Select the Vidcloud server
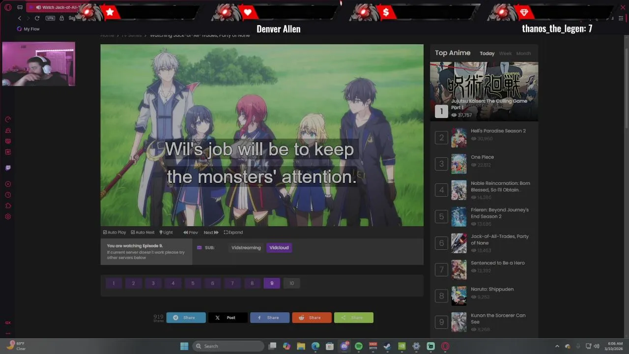The height and width of the screenshot is (354, 629). click(279, 248)
